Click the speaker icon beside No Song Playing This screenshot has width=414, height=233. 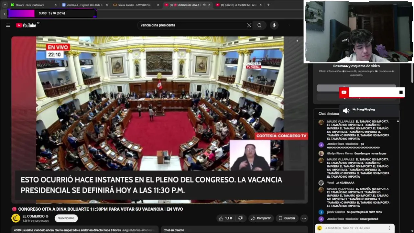[x=346, y=111]
